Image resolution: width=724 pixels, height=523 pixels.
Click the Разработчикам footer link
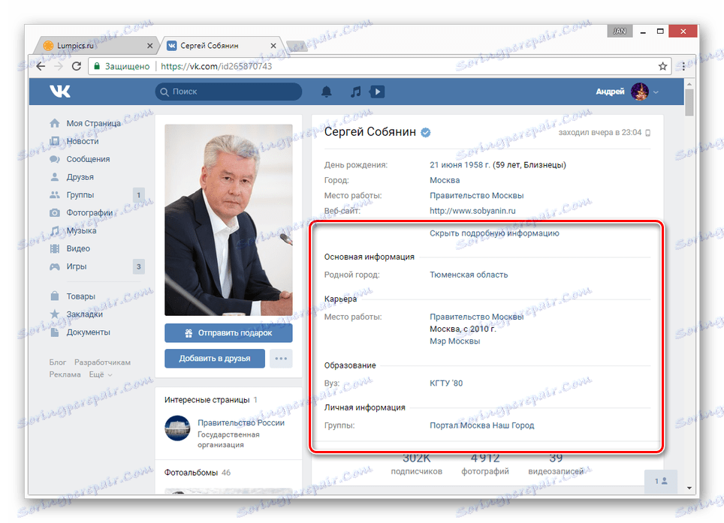[x=102, y=362]
